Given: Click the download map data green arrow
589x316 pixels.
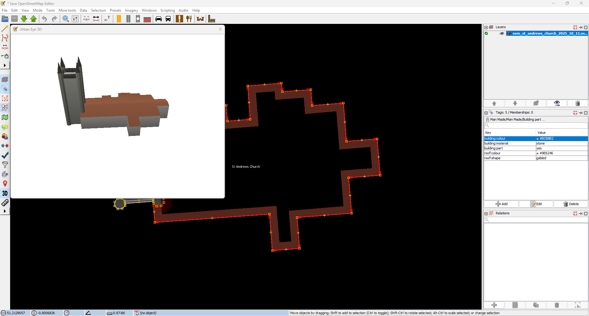Looking at the screenshot, I should click(x=24, y=19).
